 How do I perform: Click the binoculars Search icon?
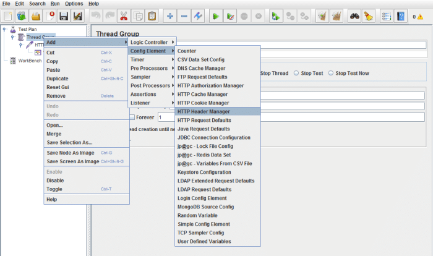354,15
